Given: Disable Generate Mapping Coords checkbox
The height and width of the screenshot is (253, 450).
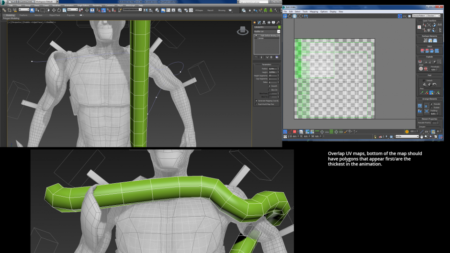Looking at the screenshot, I should click(x=256, y=101).
